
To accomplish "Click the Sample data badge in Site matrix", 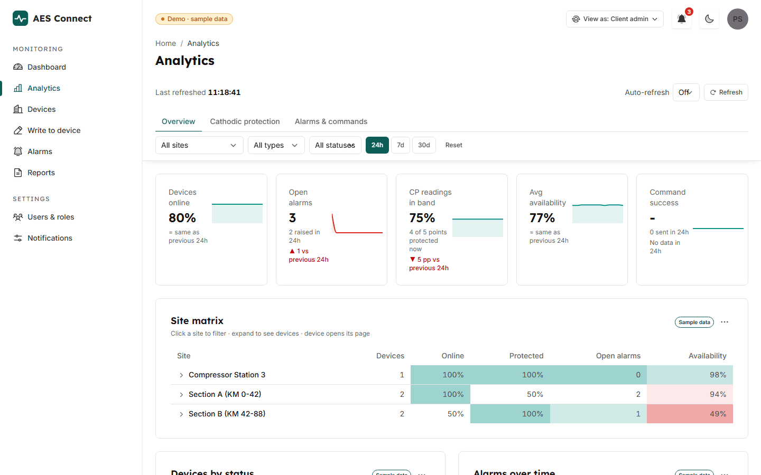I will [694, 322].
